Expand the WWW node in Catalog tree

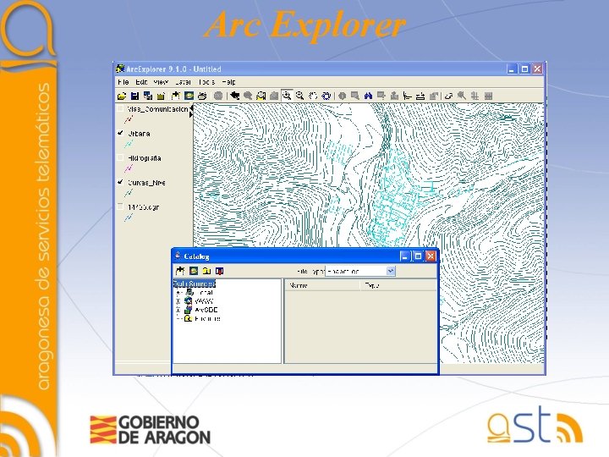pos(178,301)
